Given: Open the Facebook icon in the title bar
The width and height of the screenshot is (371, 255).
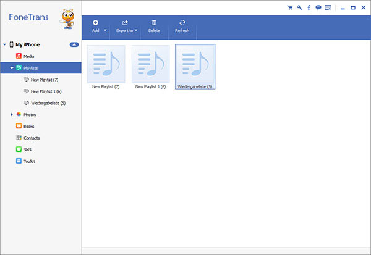Looking at the screenshot, I should (309, 7).
